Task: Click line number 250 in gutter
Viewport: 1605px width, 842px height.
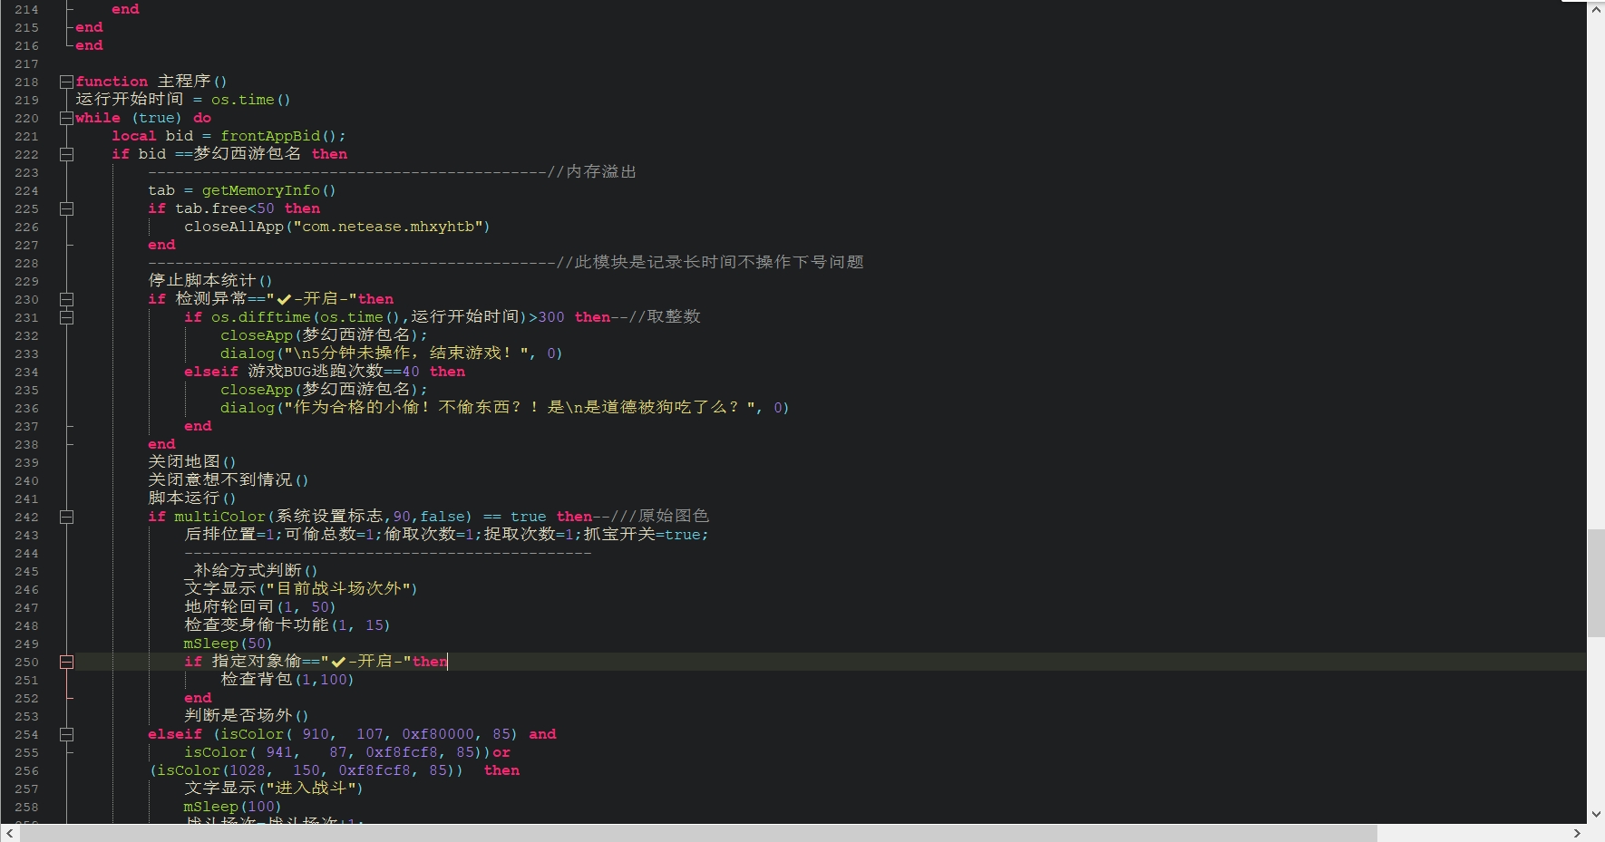Action: tap(26, 662)
